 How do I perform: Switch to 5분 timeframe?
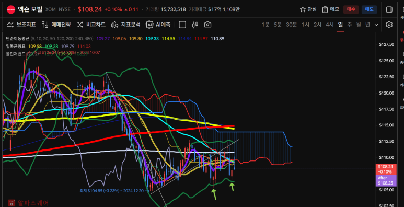click(x=278, y=25)
